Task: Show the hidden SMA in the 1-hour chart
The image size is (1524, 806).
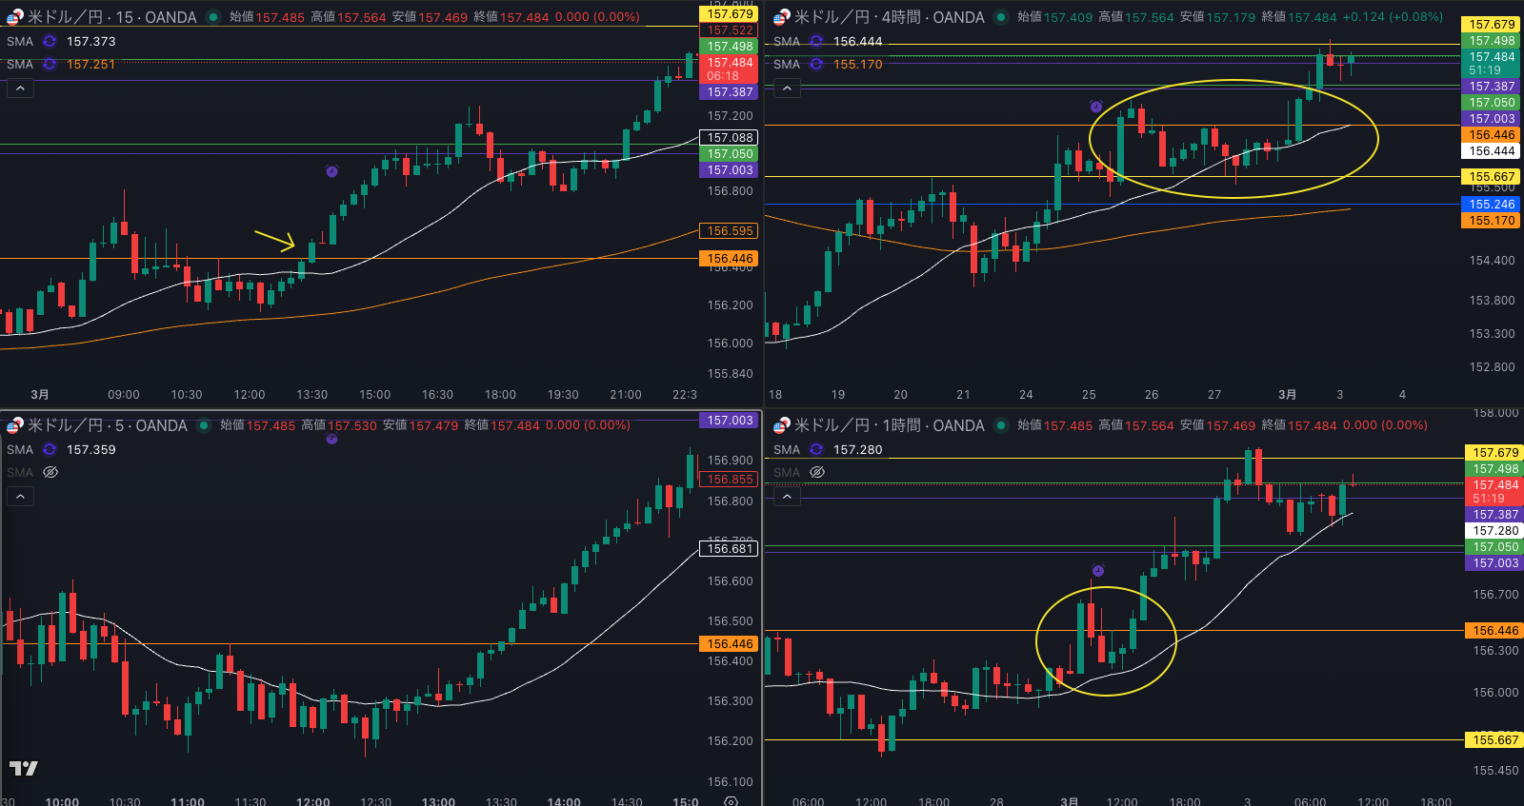Action: click(817, 473)
